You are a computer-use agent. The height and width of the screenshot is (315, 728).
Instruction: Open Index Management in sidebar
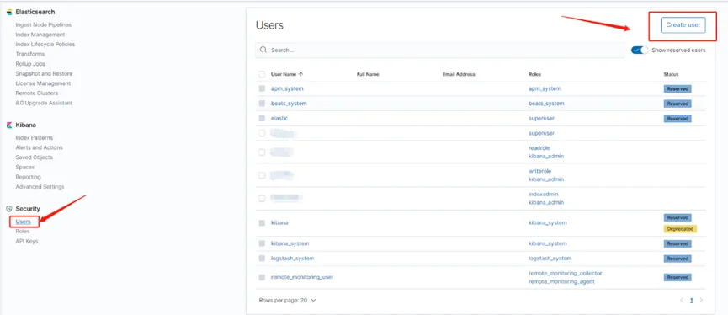[40, 35]
